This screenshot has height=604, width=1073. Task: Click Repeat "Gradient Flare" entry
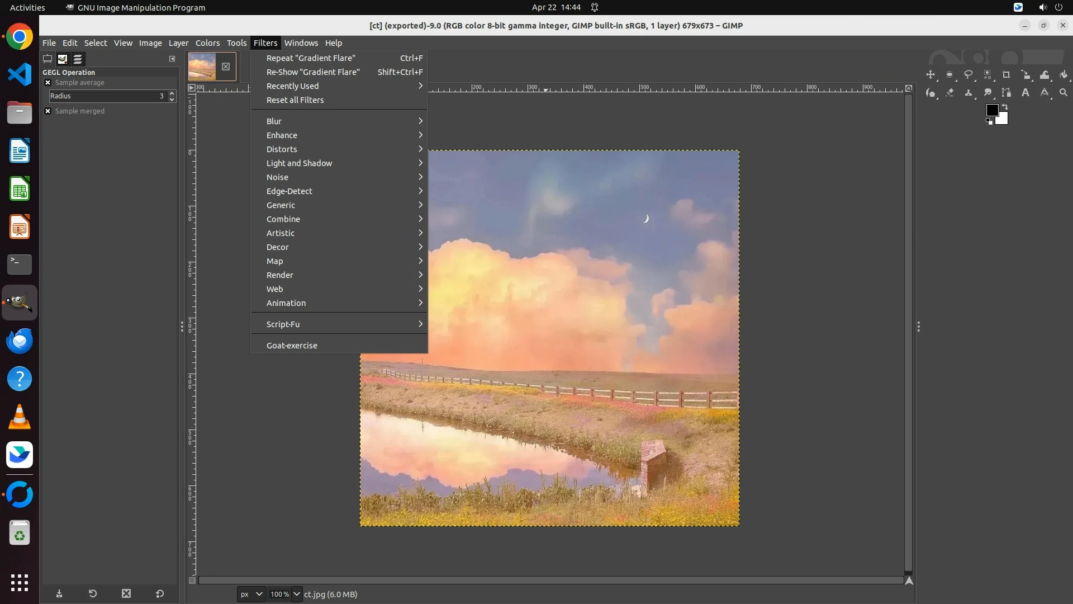click(x=311, y=58)
